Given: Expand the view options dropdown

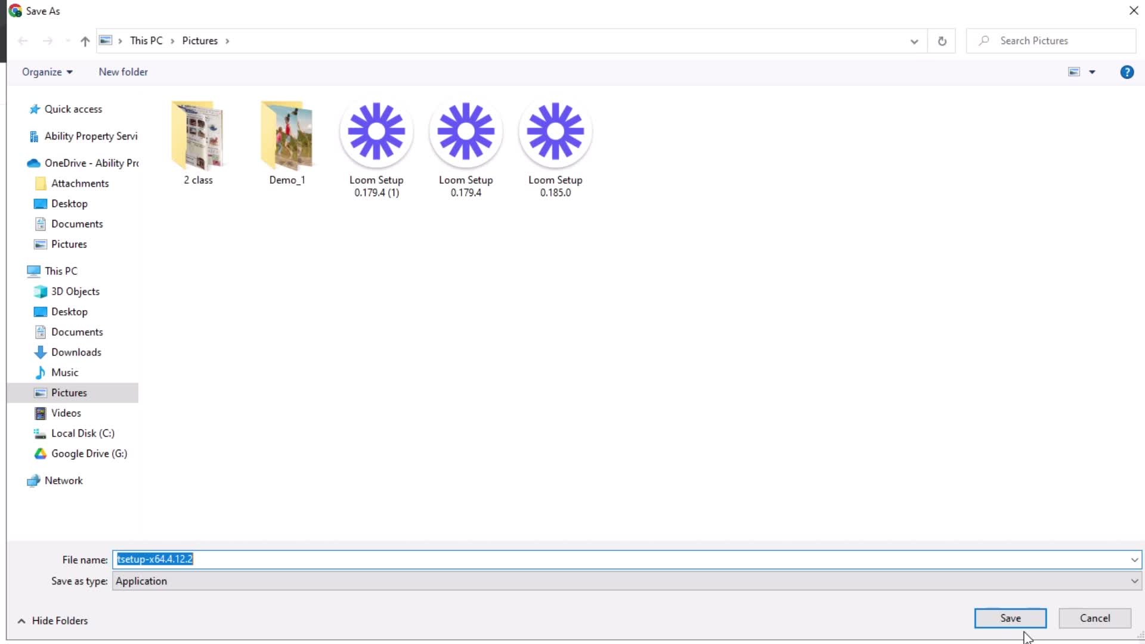Looking at the screenshot, I should coord(1093,72).
